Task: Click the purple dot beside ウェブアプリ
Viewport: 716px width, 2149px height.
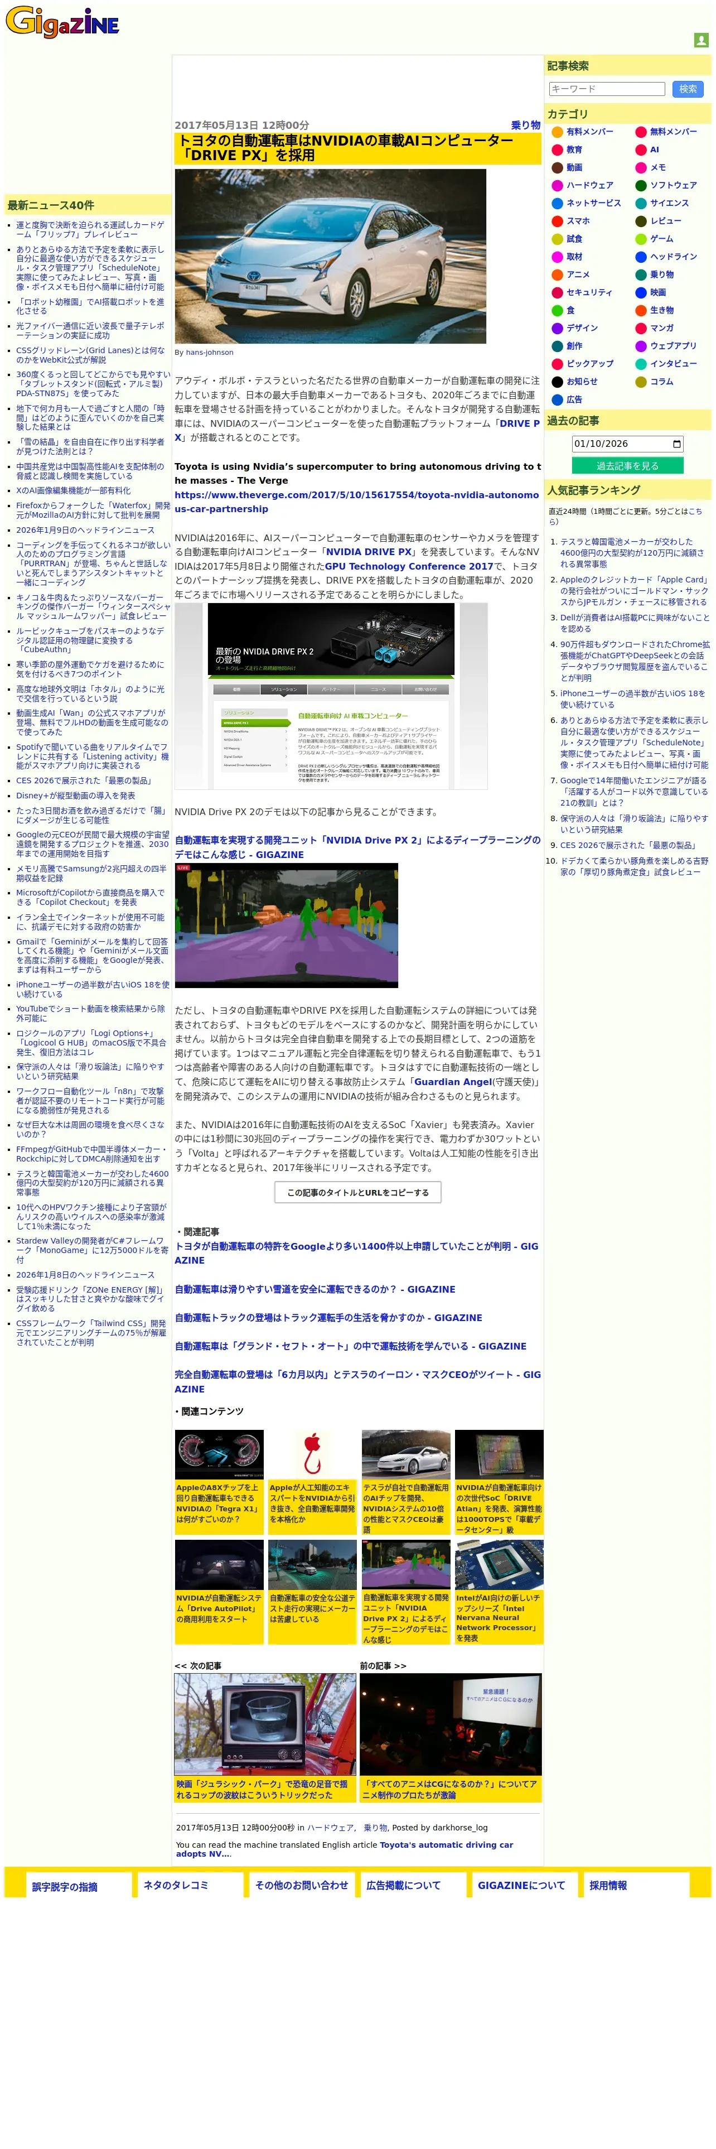Action: point(640,346)
